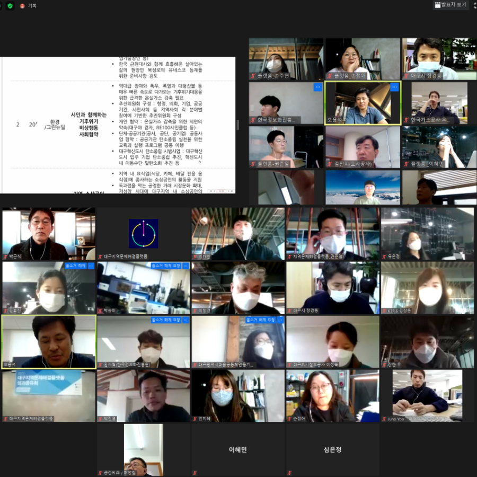Open the dots menu on the 마을공동체만들기 tile
The width and height of the screenshot is (477, 477).
coord(280,320)
